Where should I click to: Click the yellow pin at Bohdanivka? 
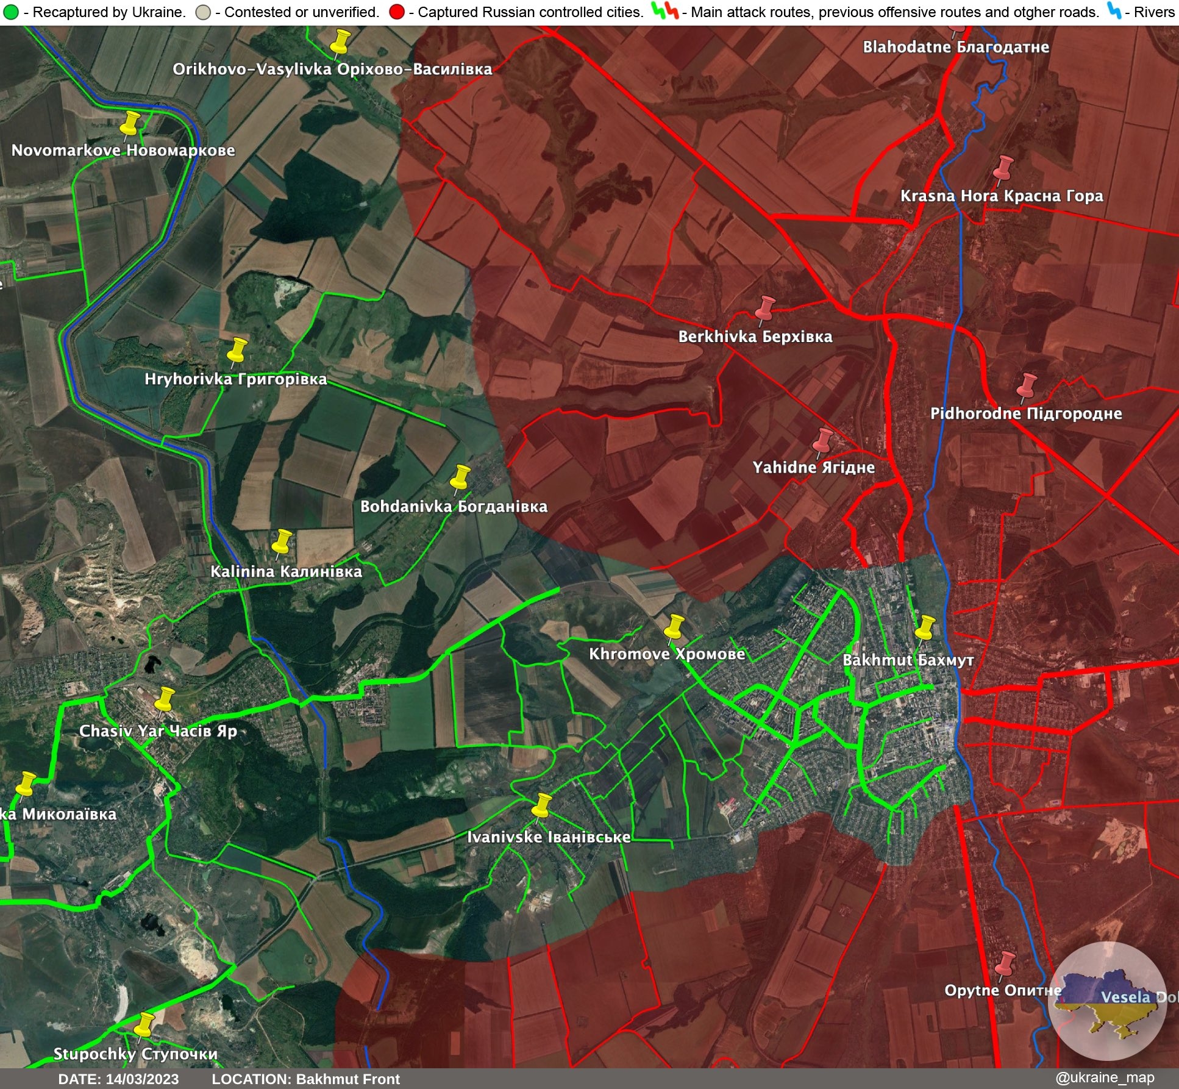[461, 477]
